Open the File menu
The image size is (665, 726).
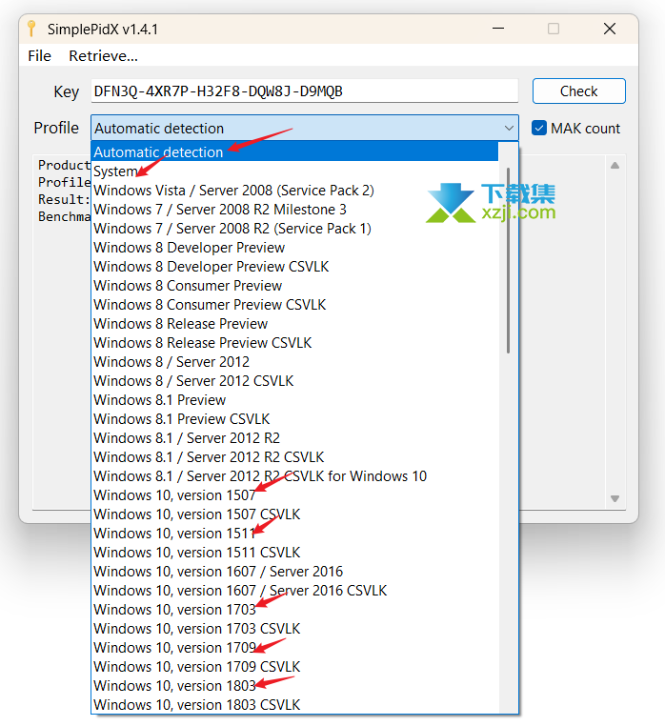[x=39, y=56]
